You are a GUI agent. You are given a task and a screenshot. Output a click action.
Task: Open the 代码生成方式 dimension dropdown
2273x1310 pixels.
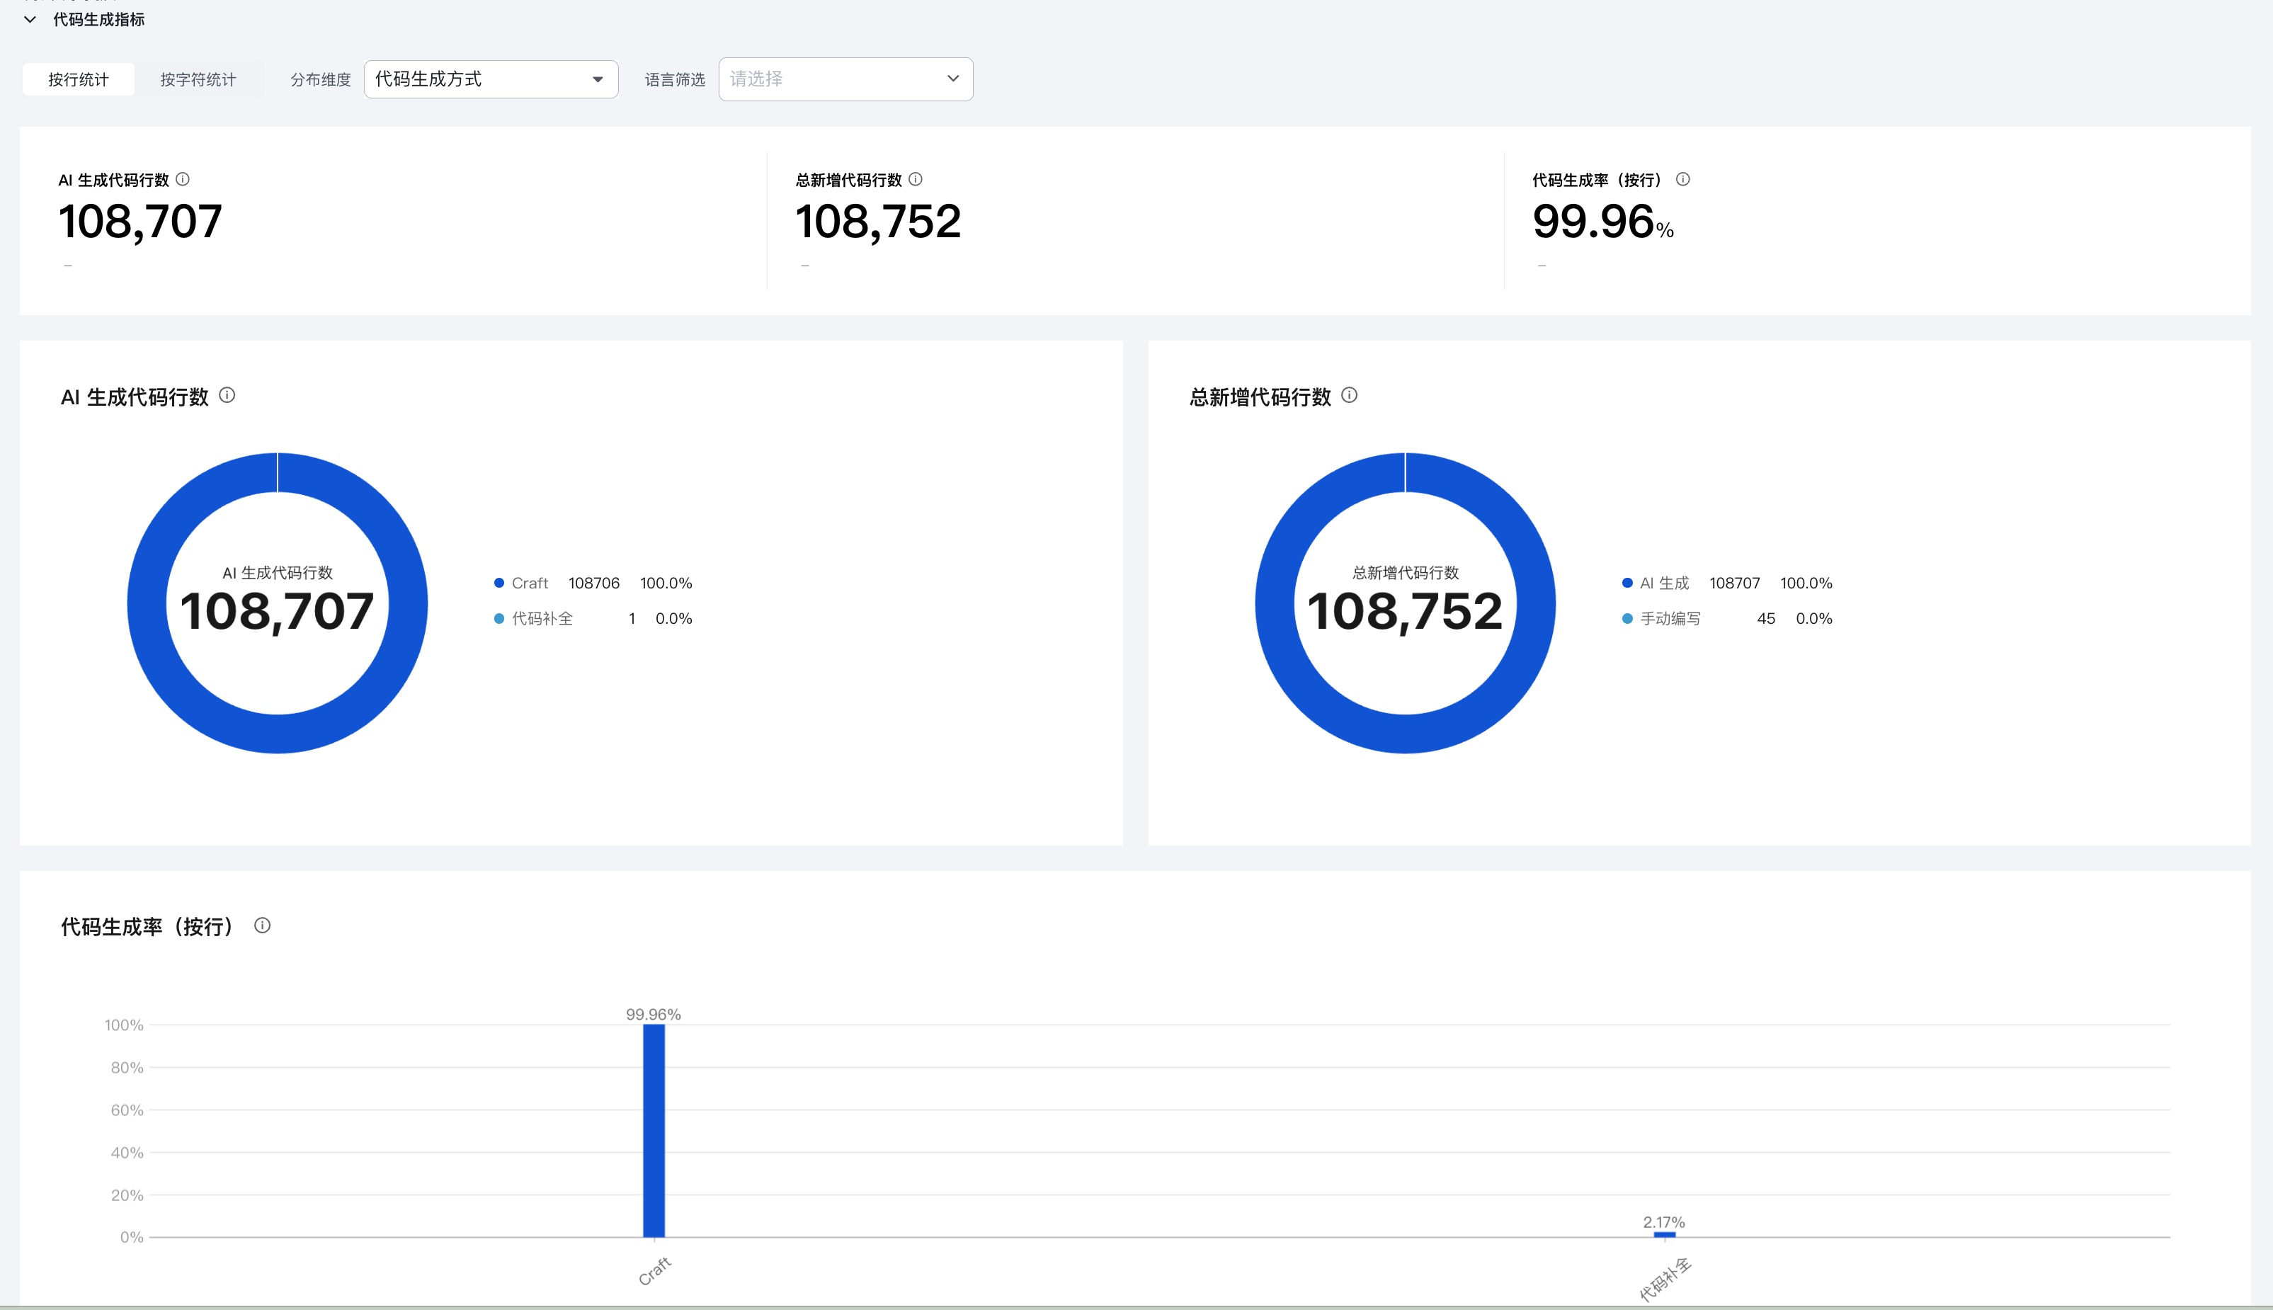click(491, 79)
